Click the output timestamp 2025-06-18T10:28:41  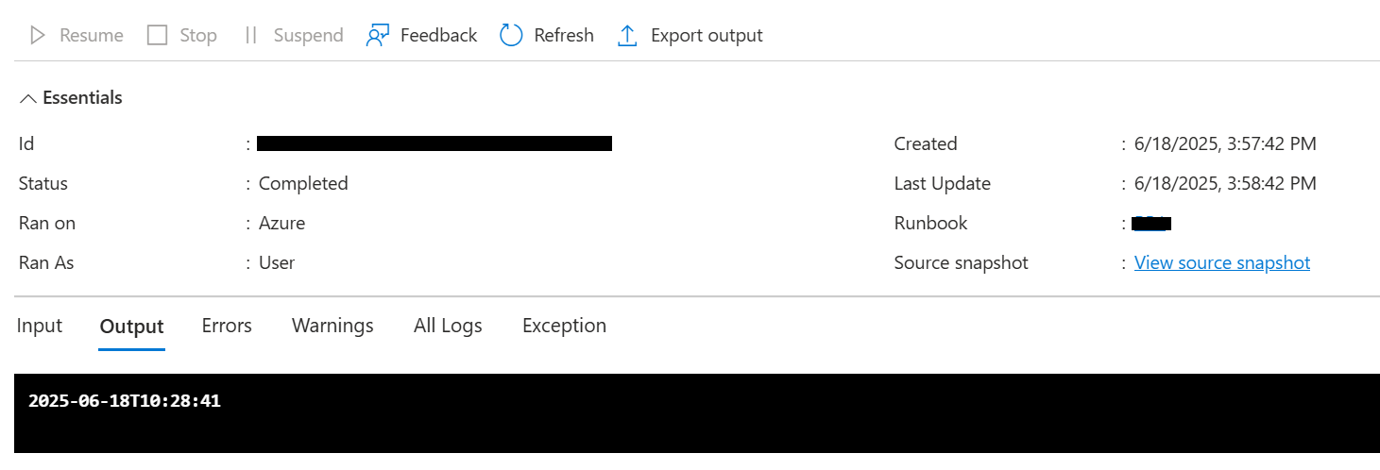click(x=125, y=401)
